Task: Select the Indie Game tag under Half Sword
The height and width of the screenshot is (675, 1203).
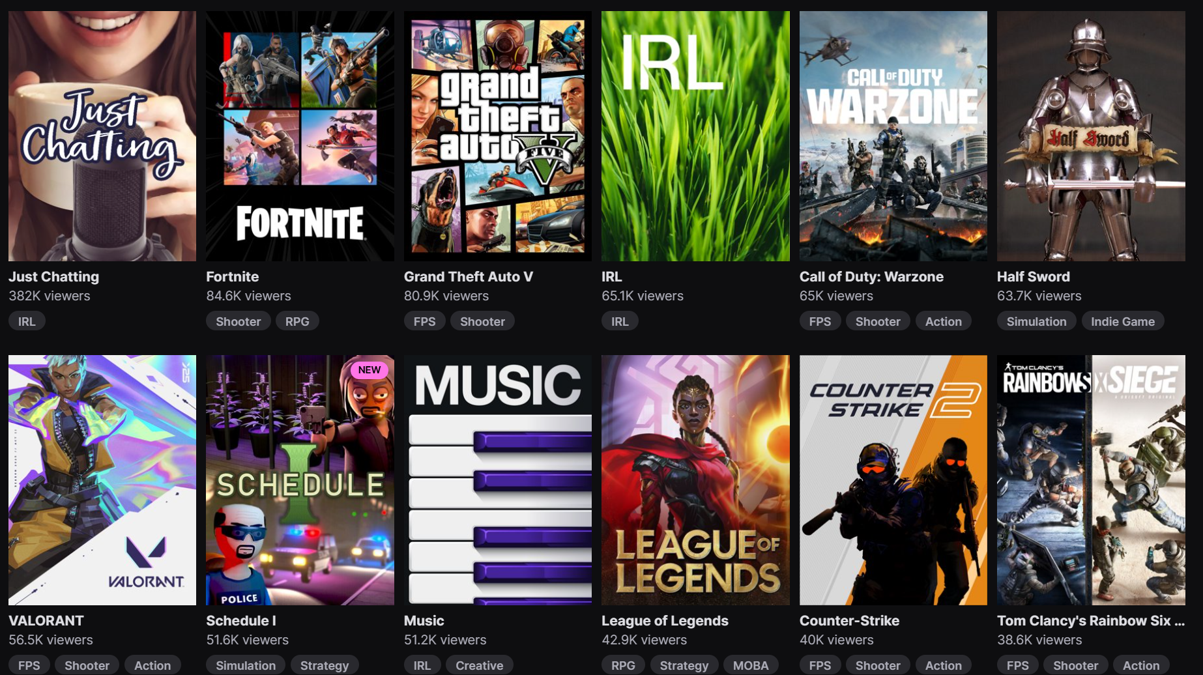Action: click(1123, 321)
